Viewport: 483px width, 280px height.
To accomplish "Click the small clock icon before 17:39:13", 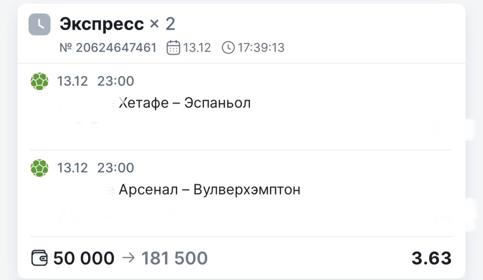I will (x=228, y=48).
